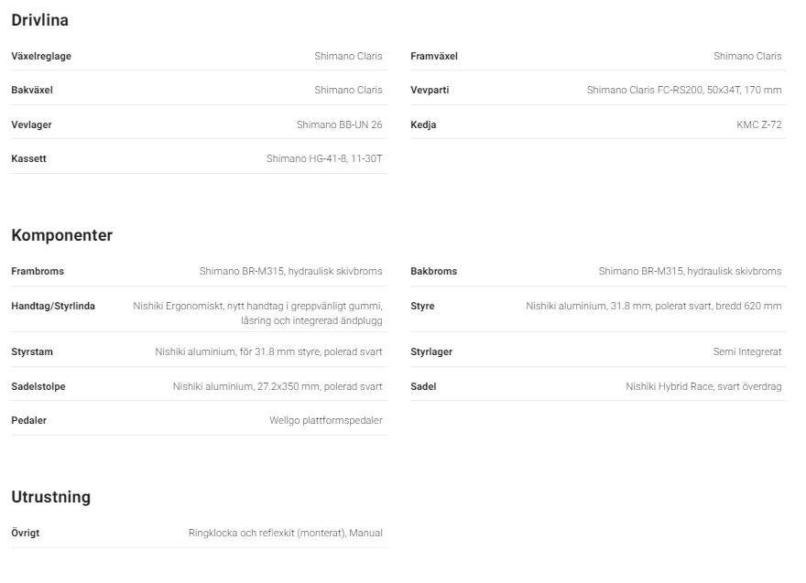This screenshot has width=806, height=583.
Task: Click the Utrustning section heading
Action: point(50,497)
